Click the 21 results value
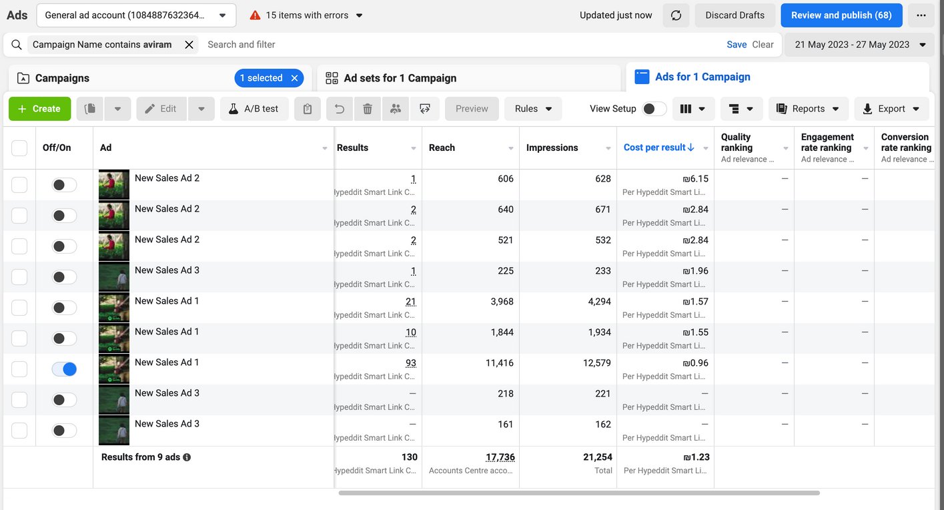944x510 pixels. point(411,302)
